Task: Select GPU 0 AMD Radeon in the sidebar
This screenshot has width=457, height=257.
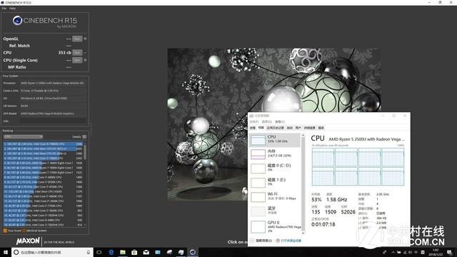Action: (x=275, y=227)
